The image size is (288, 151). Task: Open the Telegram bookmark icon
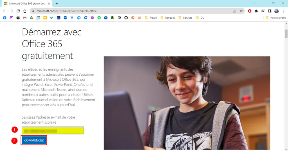pos(79,18)
